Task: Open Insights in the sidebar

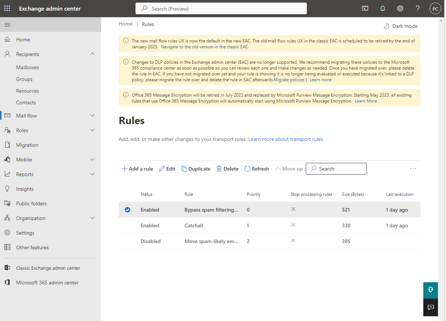Action: click(x=25, y=189)
